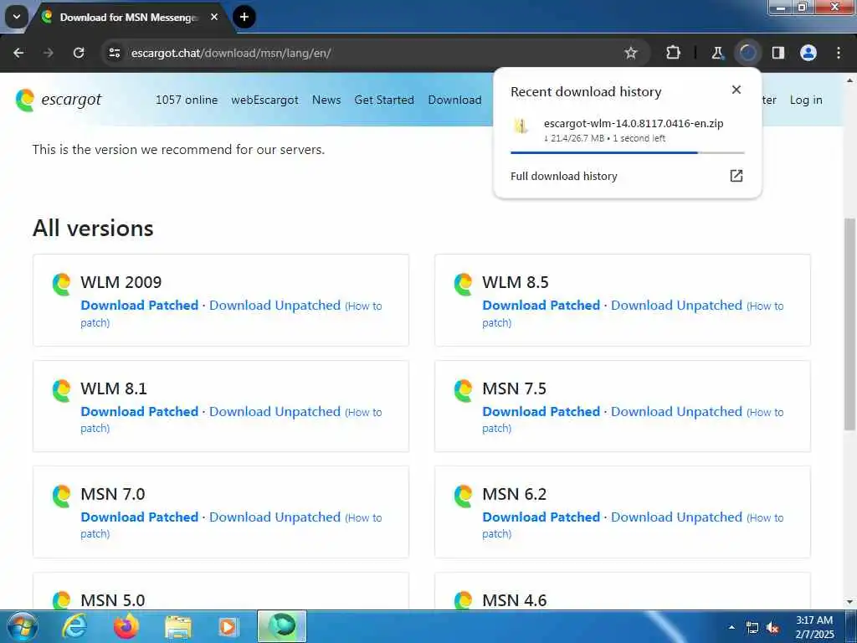Click escargot-wlm-14.0.8117.0416-en.zip file name
The image size is (857, 643).
[x=634, y=124]
